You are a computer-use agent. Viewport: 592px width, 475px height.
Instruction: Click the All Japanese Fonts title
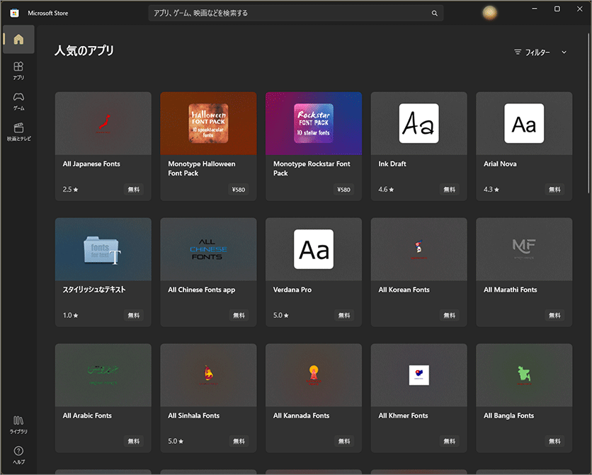91,164
